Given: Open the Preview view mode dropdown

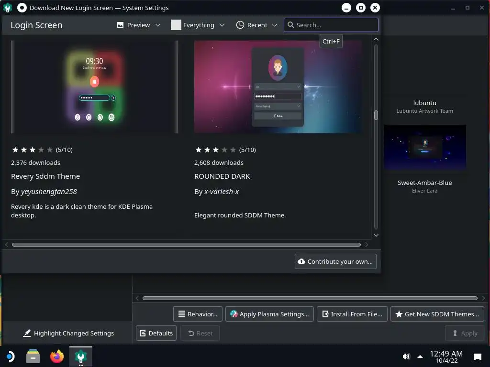Looking at the screenshot, I should pos(138,25).
